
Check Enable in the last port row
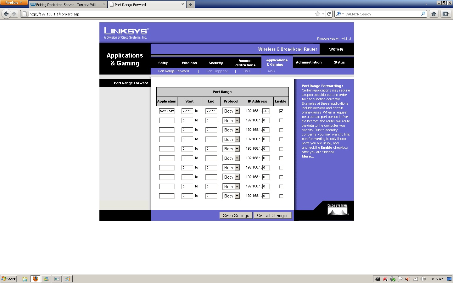281,196
